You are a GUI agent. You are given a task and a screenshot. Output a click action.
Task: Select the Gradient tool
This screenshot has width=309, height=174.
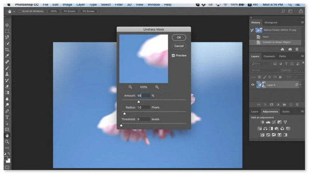point(7,93)
